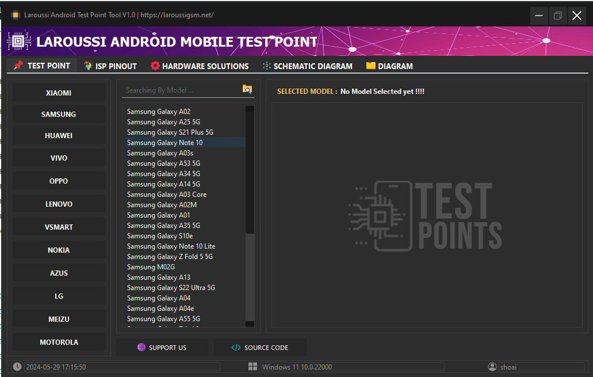Click the code brackets icon on SOURCE CODE

235,347
